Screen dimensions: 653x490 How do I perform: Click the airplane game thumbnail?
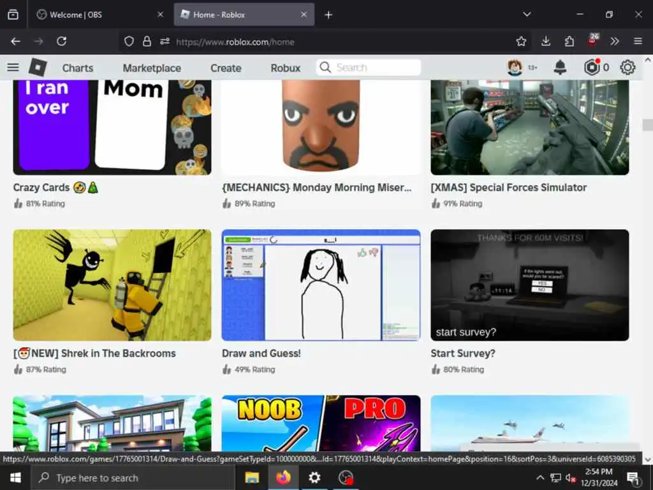click(530, 424)
